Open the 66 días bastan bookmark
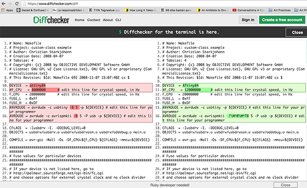The image size is (307, 188). [177, 10]
